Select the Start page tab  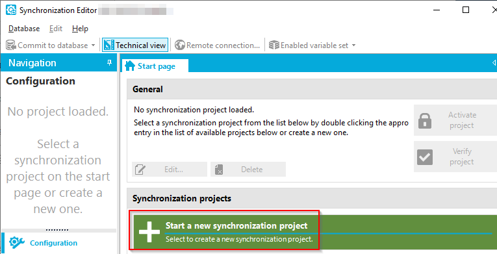(x=155, y=66)
